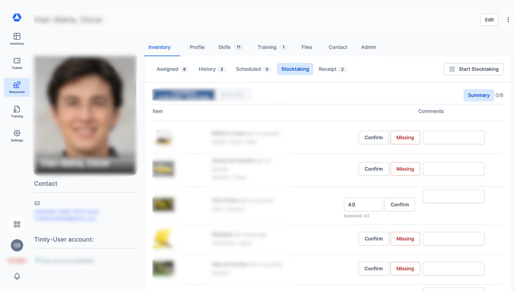
Task: Open the fifth item's thumbnail image
Action: tap(163, 269)
